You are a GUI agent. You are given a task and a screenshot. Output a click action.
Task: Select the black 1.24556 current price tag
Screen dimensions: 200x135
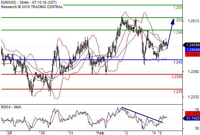[x=192, y=45]
